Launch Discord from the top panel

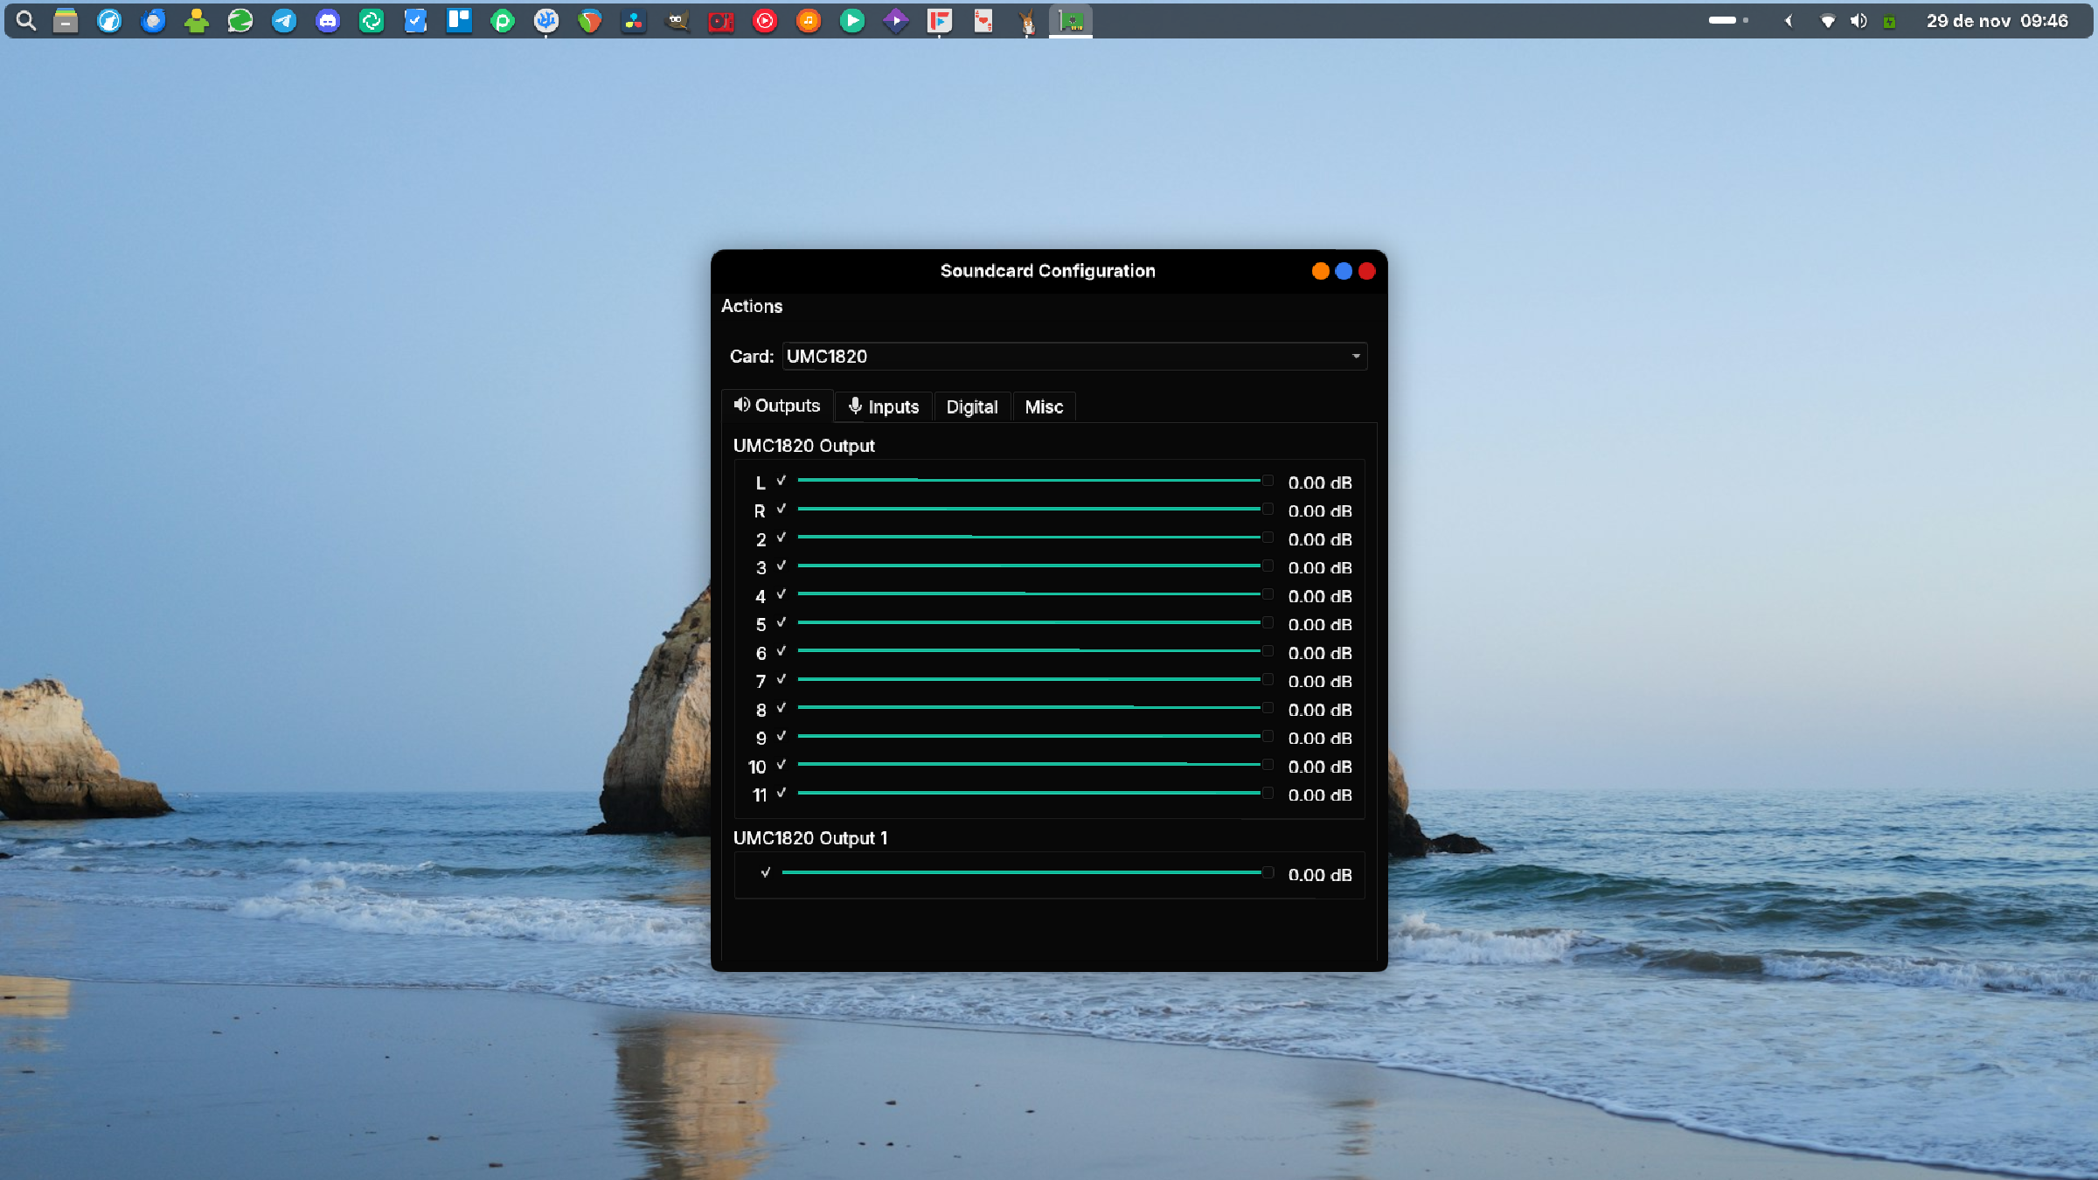328,20
